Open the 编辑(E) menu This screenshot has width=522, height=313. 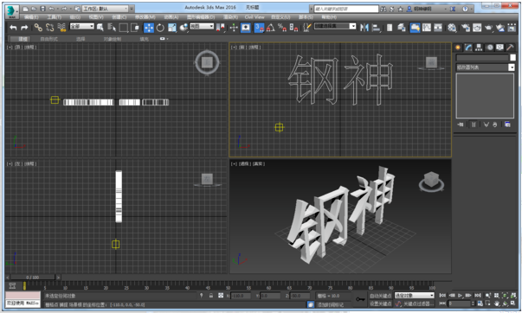[x=31, y=17]
